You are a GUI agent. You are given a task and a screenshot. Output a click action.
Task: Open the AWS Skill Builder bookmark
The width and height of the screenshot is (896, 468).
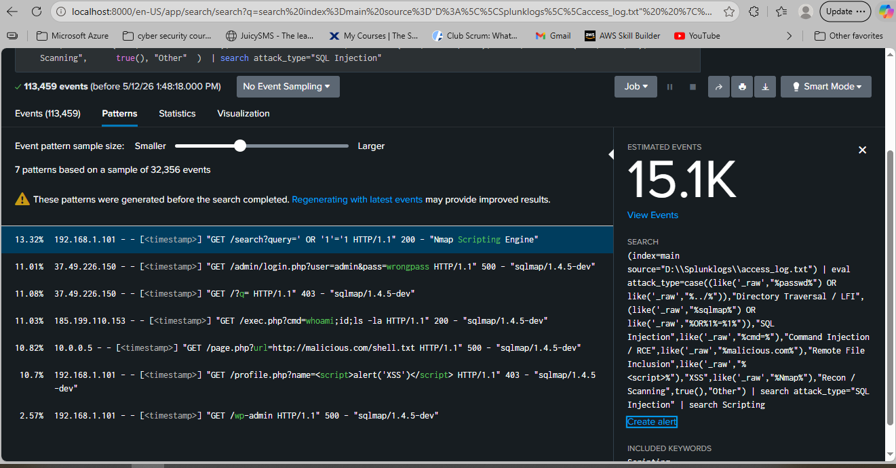tap(622, 36)
